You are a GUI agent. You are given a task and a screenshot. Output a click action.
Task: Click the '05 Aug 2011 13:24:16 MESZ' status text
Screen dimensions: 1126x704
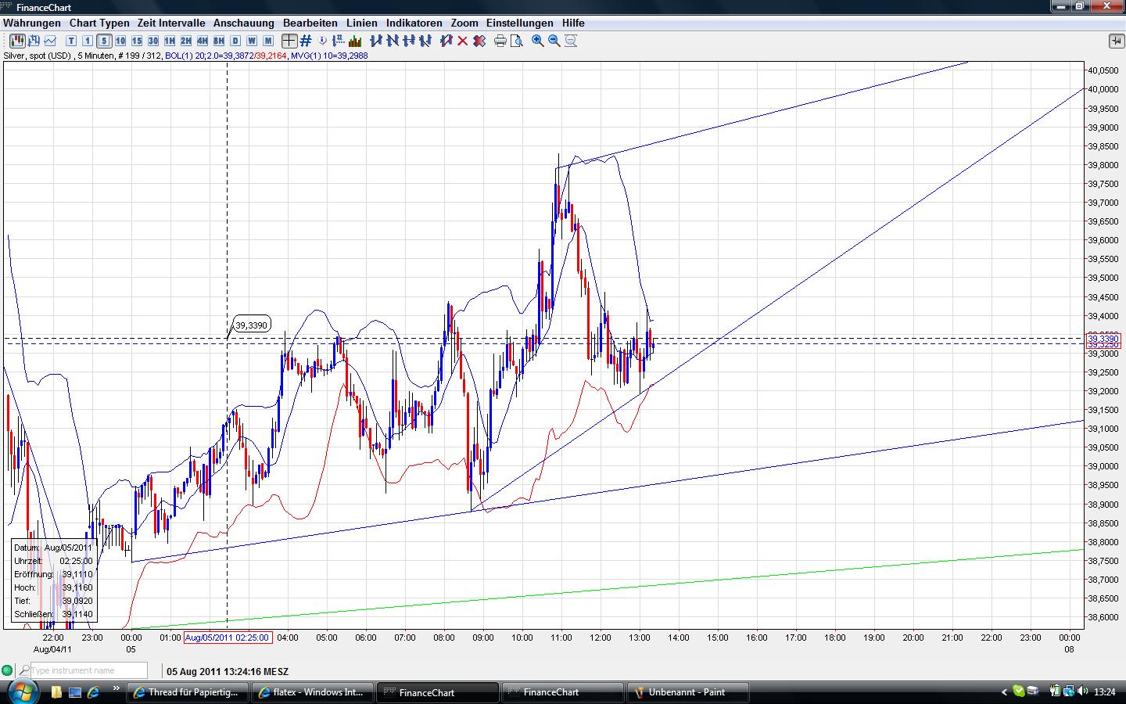pyautogui.click(x=228, y=671)
